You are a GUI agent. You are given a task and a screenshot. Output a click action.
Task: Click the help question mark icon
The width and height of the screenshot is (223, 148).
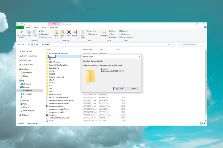[205, 27]
